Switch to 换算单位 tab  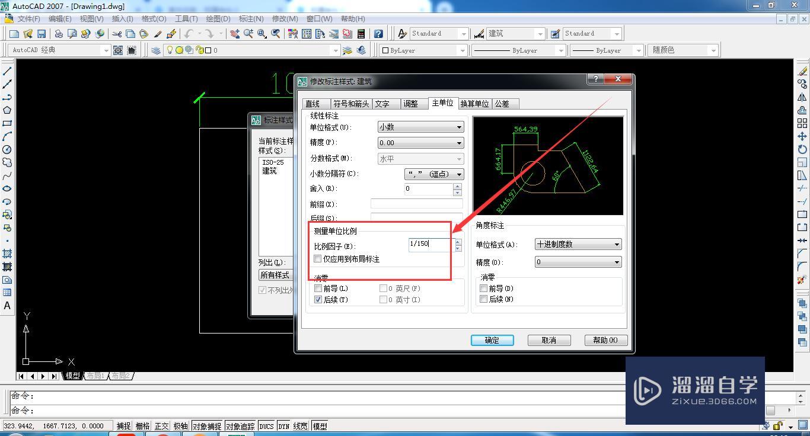(x=474, y=104)
